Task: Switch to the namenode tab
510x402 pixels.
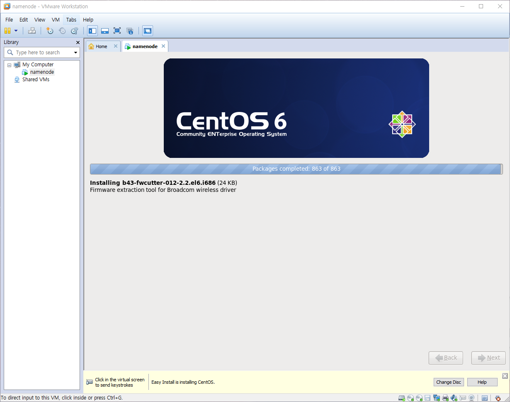Action: click(x=145, y=46)
